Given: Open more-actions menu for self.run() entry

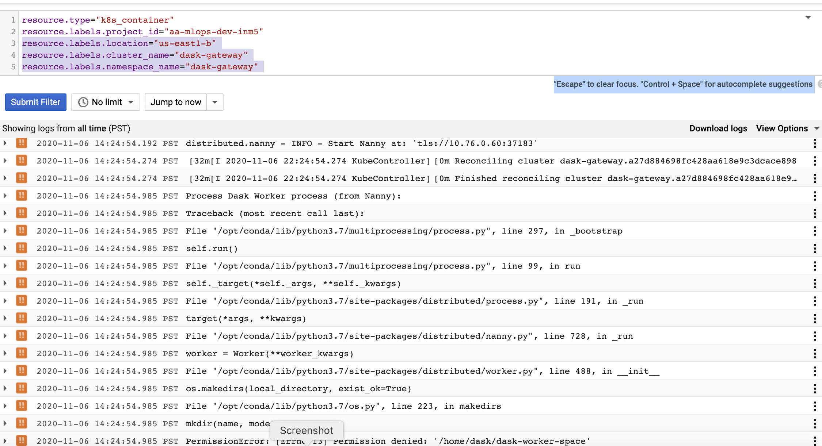Looking at the screenshot, I should click(x=815, y=249).
